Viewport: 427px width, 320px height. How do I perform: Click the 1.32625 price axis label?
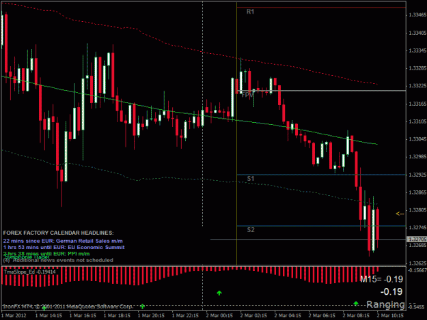(417, 263)
